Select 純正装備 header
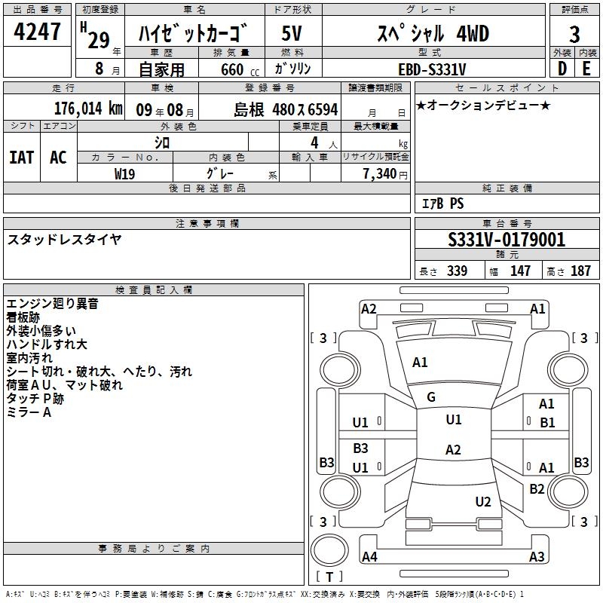This screenshot has height=603, width=603. 507,188
